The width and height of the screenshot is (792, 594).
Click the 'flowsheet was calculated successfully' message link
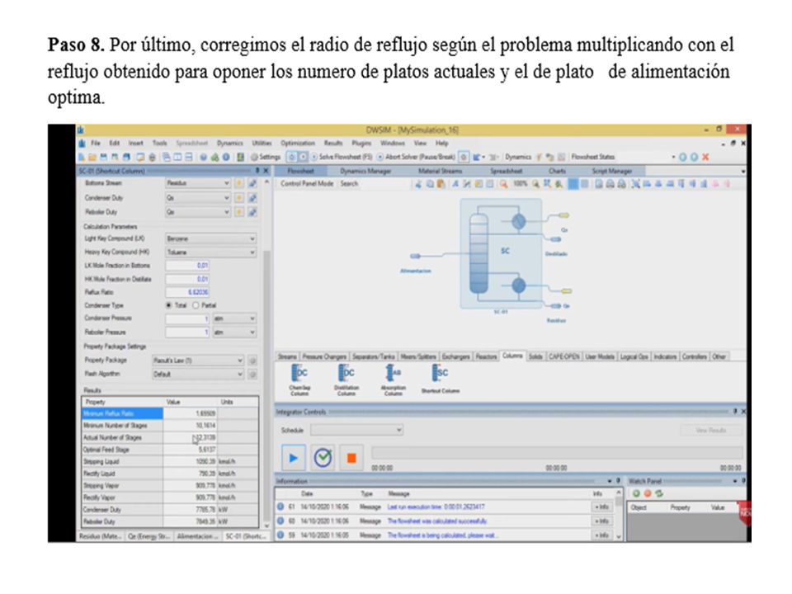[437, 521]
